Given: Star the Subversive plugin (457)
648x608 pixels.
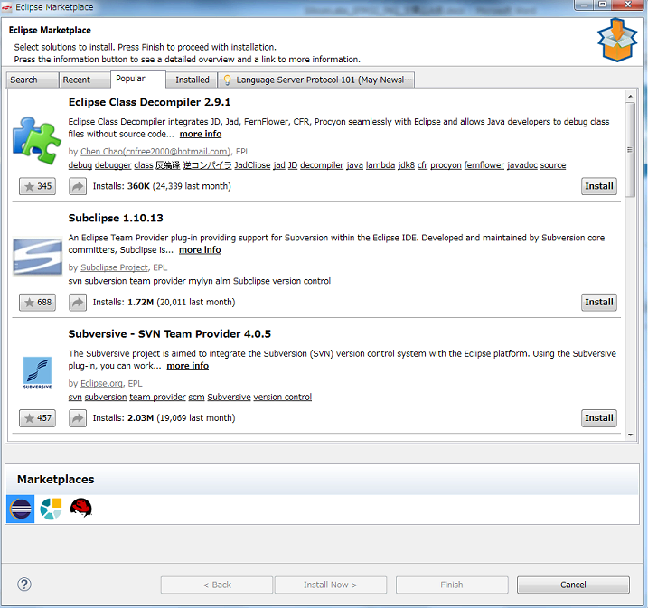Looking at the screenshot, I should pos(37,418).
